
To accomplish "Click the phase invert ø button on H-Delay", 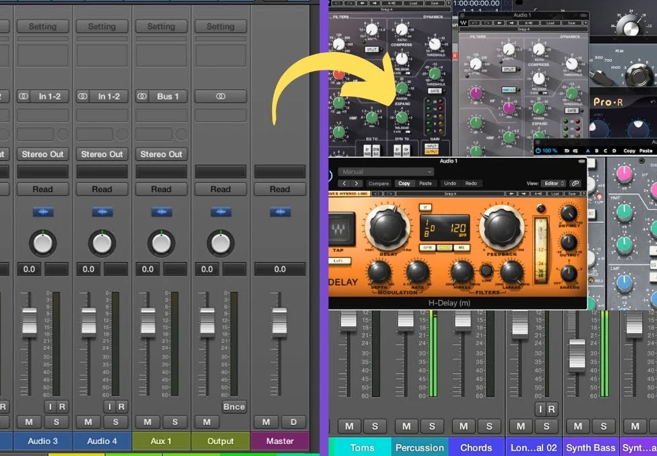I will (x=425, y=207).
